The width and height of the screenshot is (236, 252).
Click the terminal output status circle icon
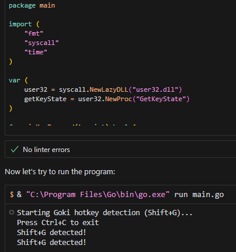point(12,212)
